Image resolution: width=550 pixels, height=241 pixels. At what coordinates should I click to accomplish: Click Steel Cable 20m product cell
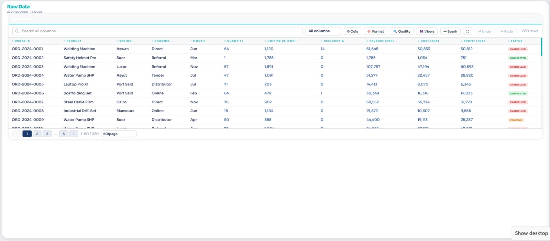(78, 102)
